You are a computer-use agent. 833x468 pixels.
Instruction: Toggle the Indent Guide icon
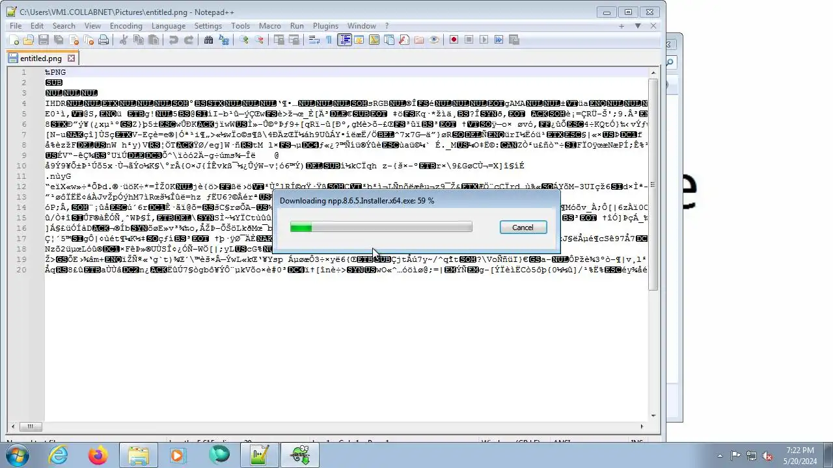[344, 40]
